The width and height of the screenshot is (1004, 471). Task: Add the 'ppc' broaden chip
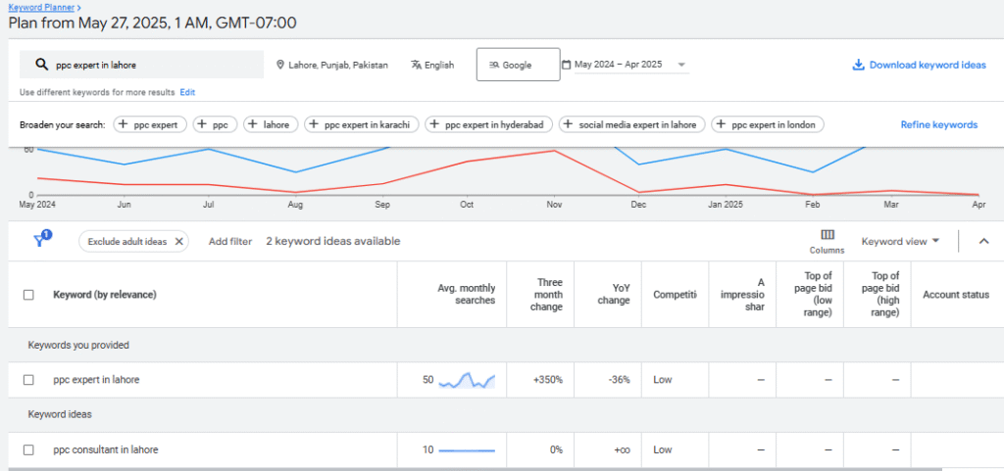(215, 124)
